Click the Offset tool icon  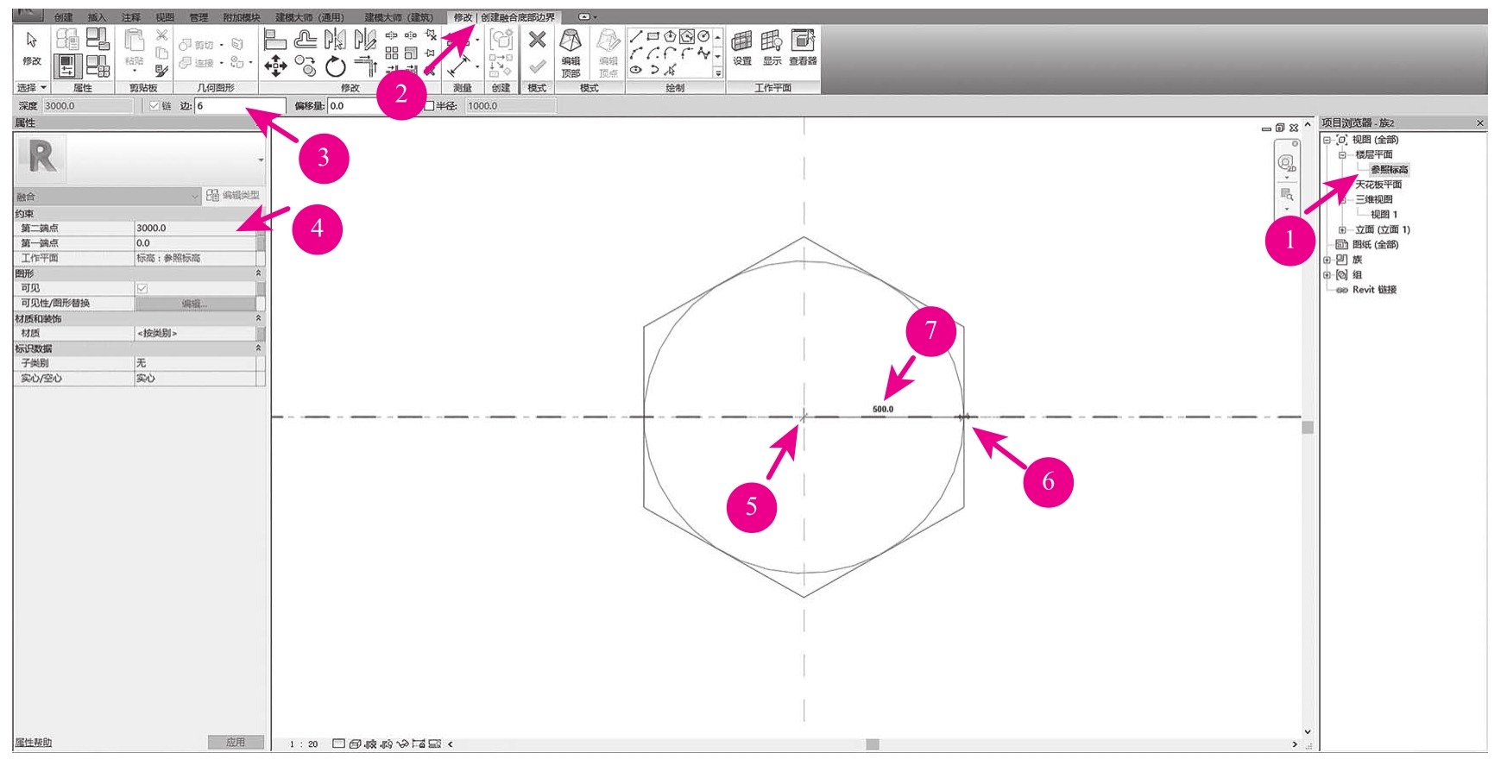[x=306, y=40]
